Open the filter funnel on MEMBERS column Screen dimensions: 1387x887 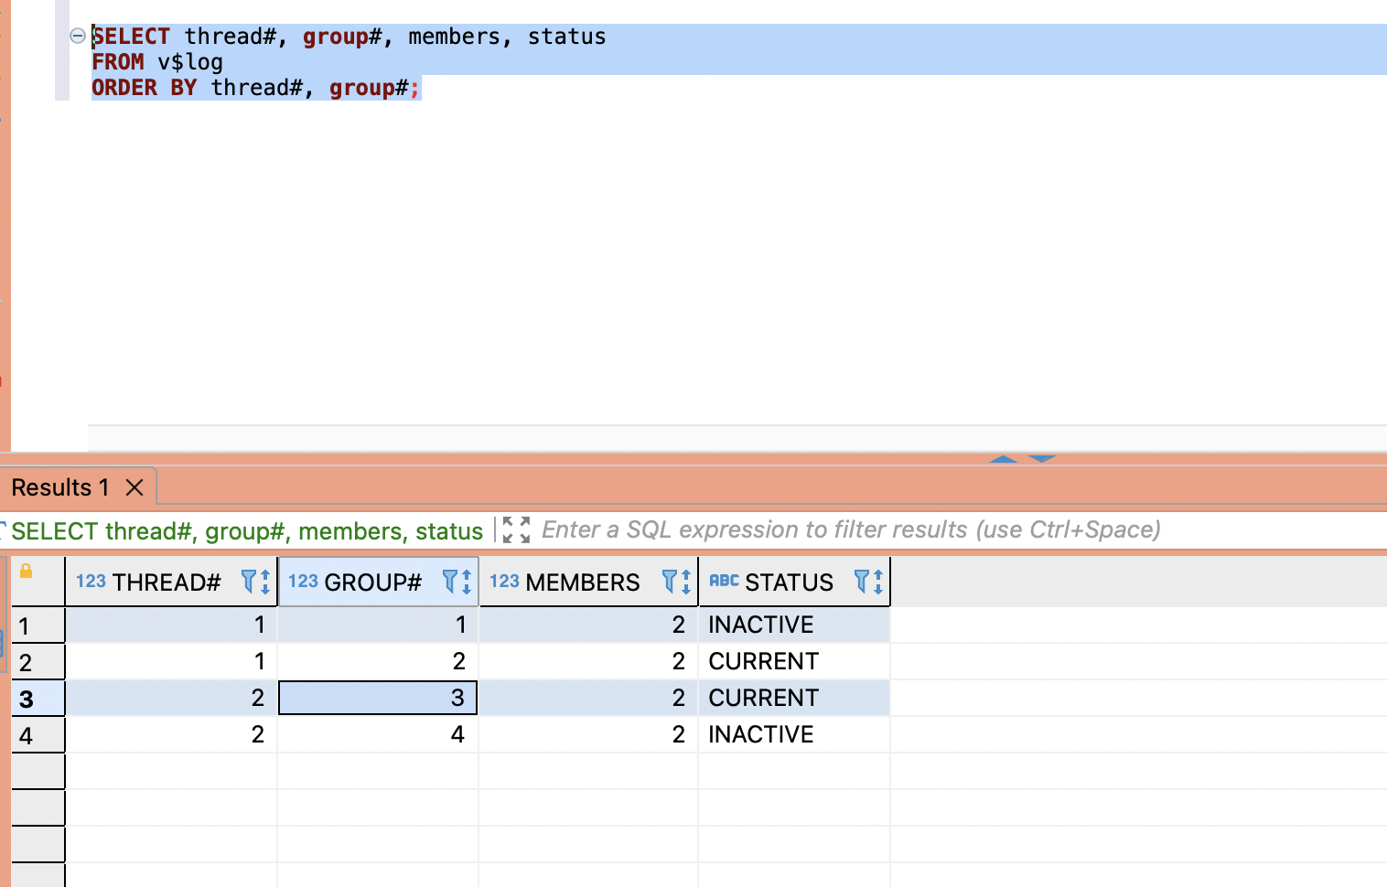669,582
